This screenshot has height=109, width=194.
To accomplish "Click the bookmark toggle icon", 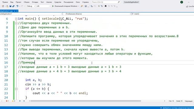I will click(105, 6).
